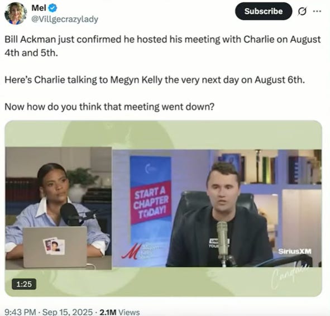Screen dimensions: 330x316
Task: Select the text asking how meeting went down
Action: tap(109, 107)
